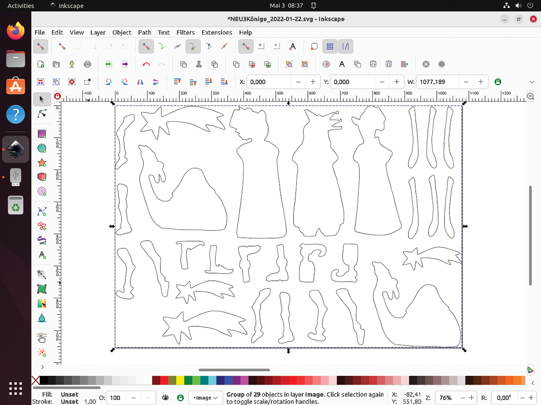
Task: Pick the Star and polygon tool
Action: pos(42,162)
